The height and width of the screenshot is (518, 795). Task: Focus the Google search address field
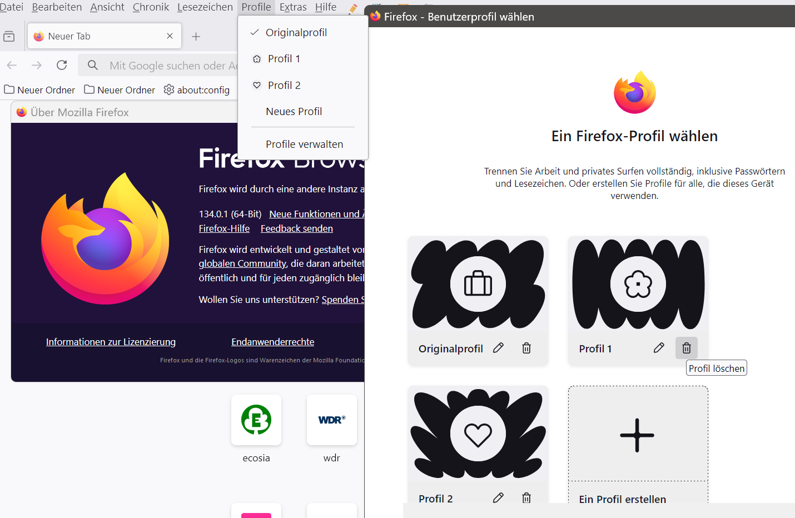[x=158, y=65]
